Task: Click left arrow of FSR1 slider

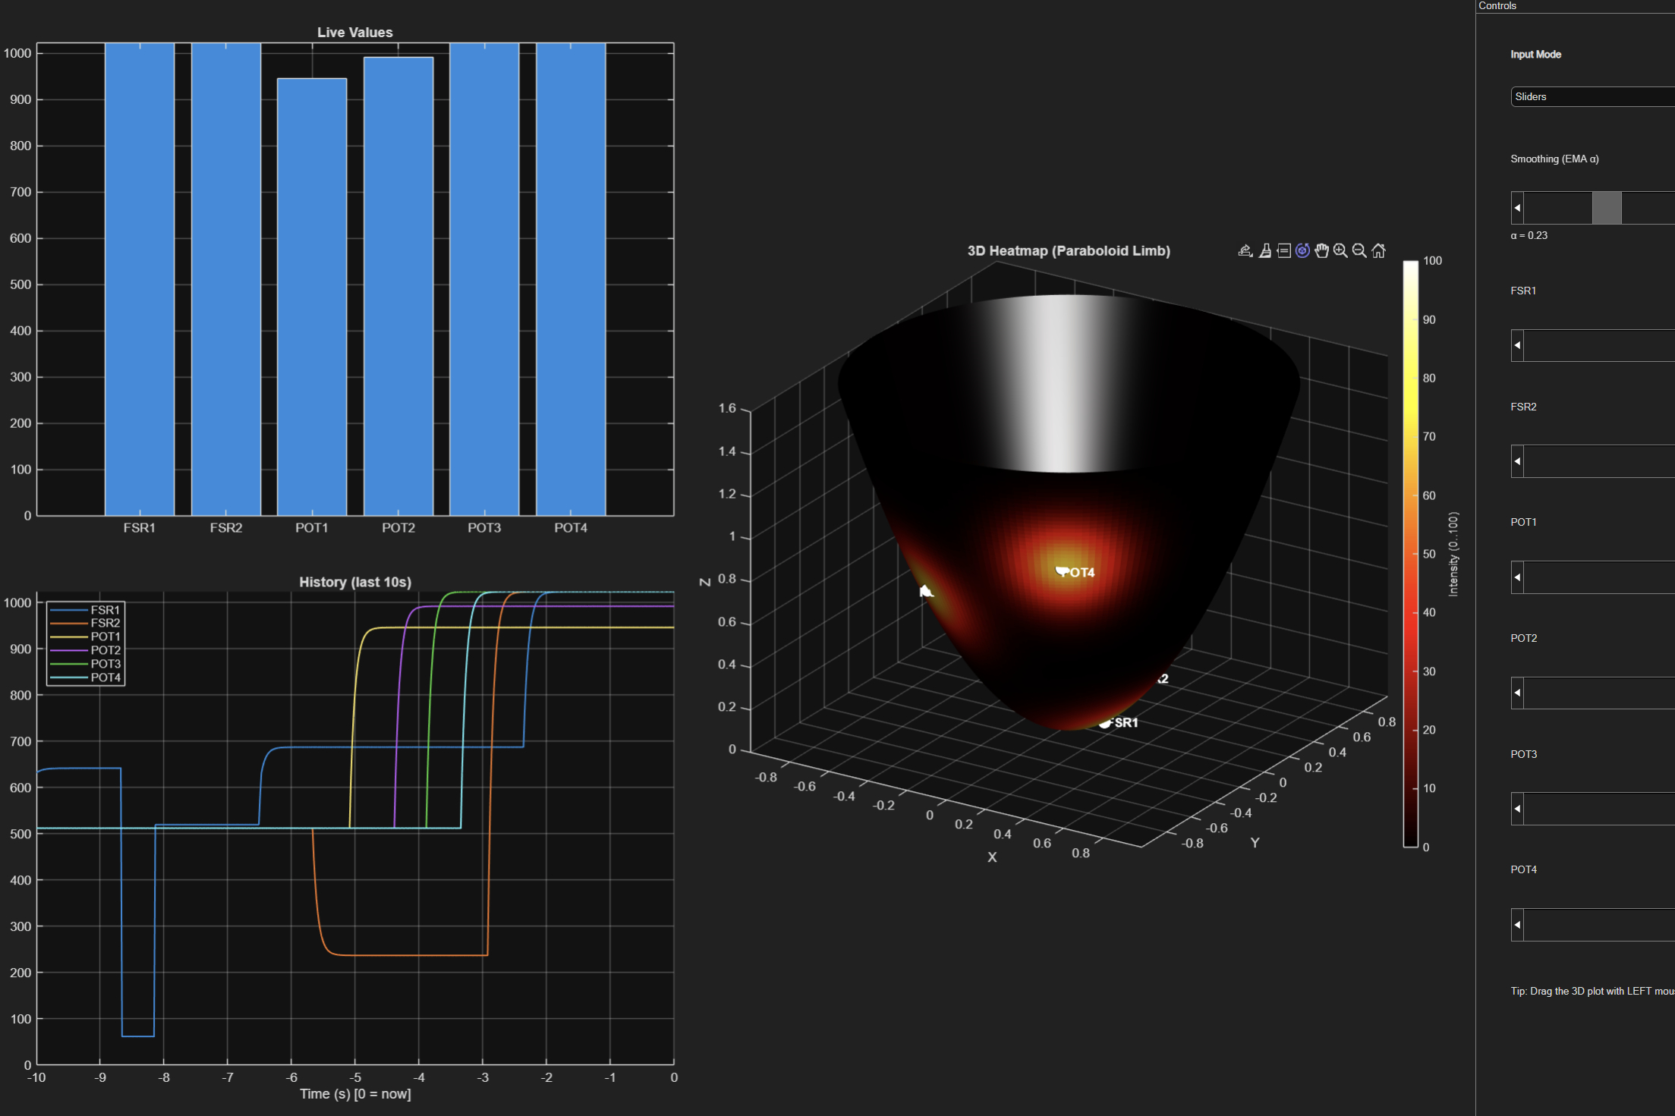Action: click(x=1517, y=345)
